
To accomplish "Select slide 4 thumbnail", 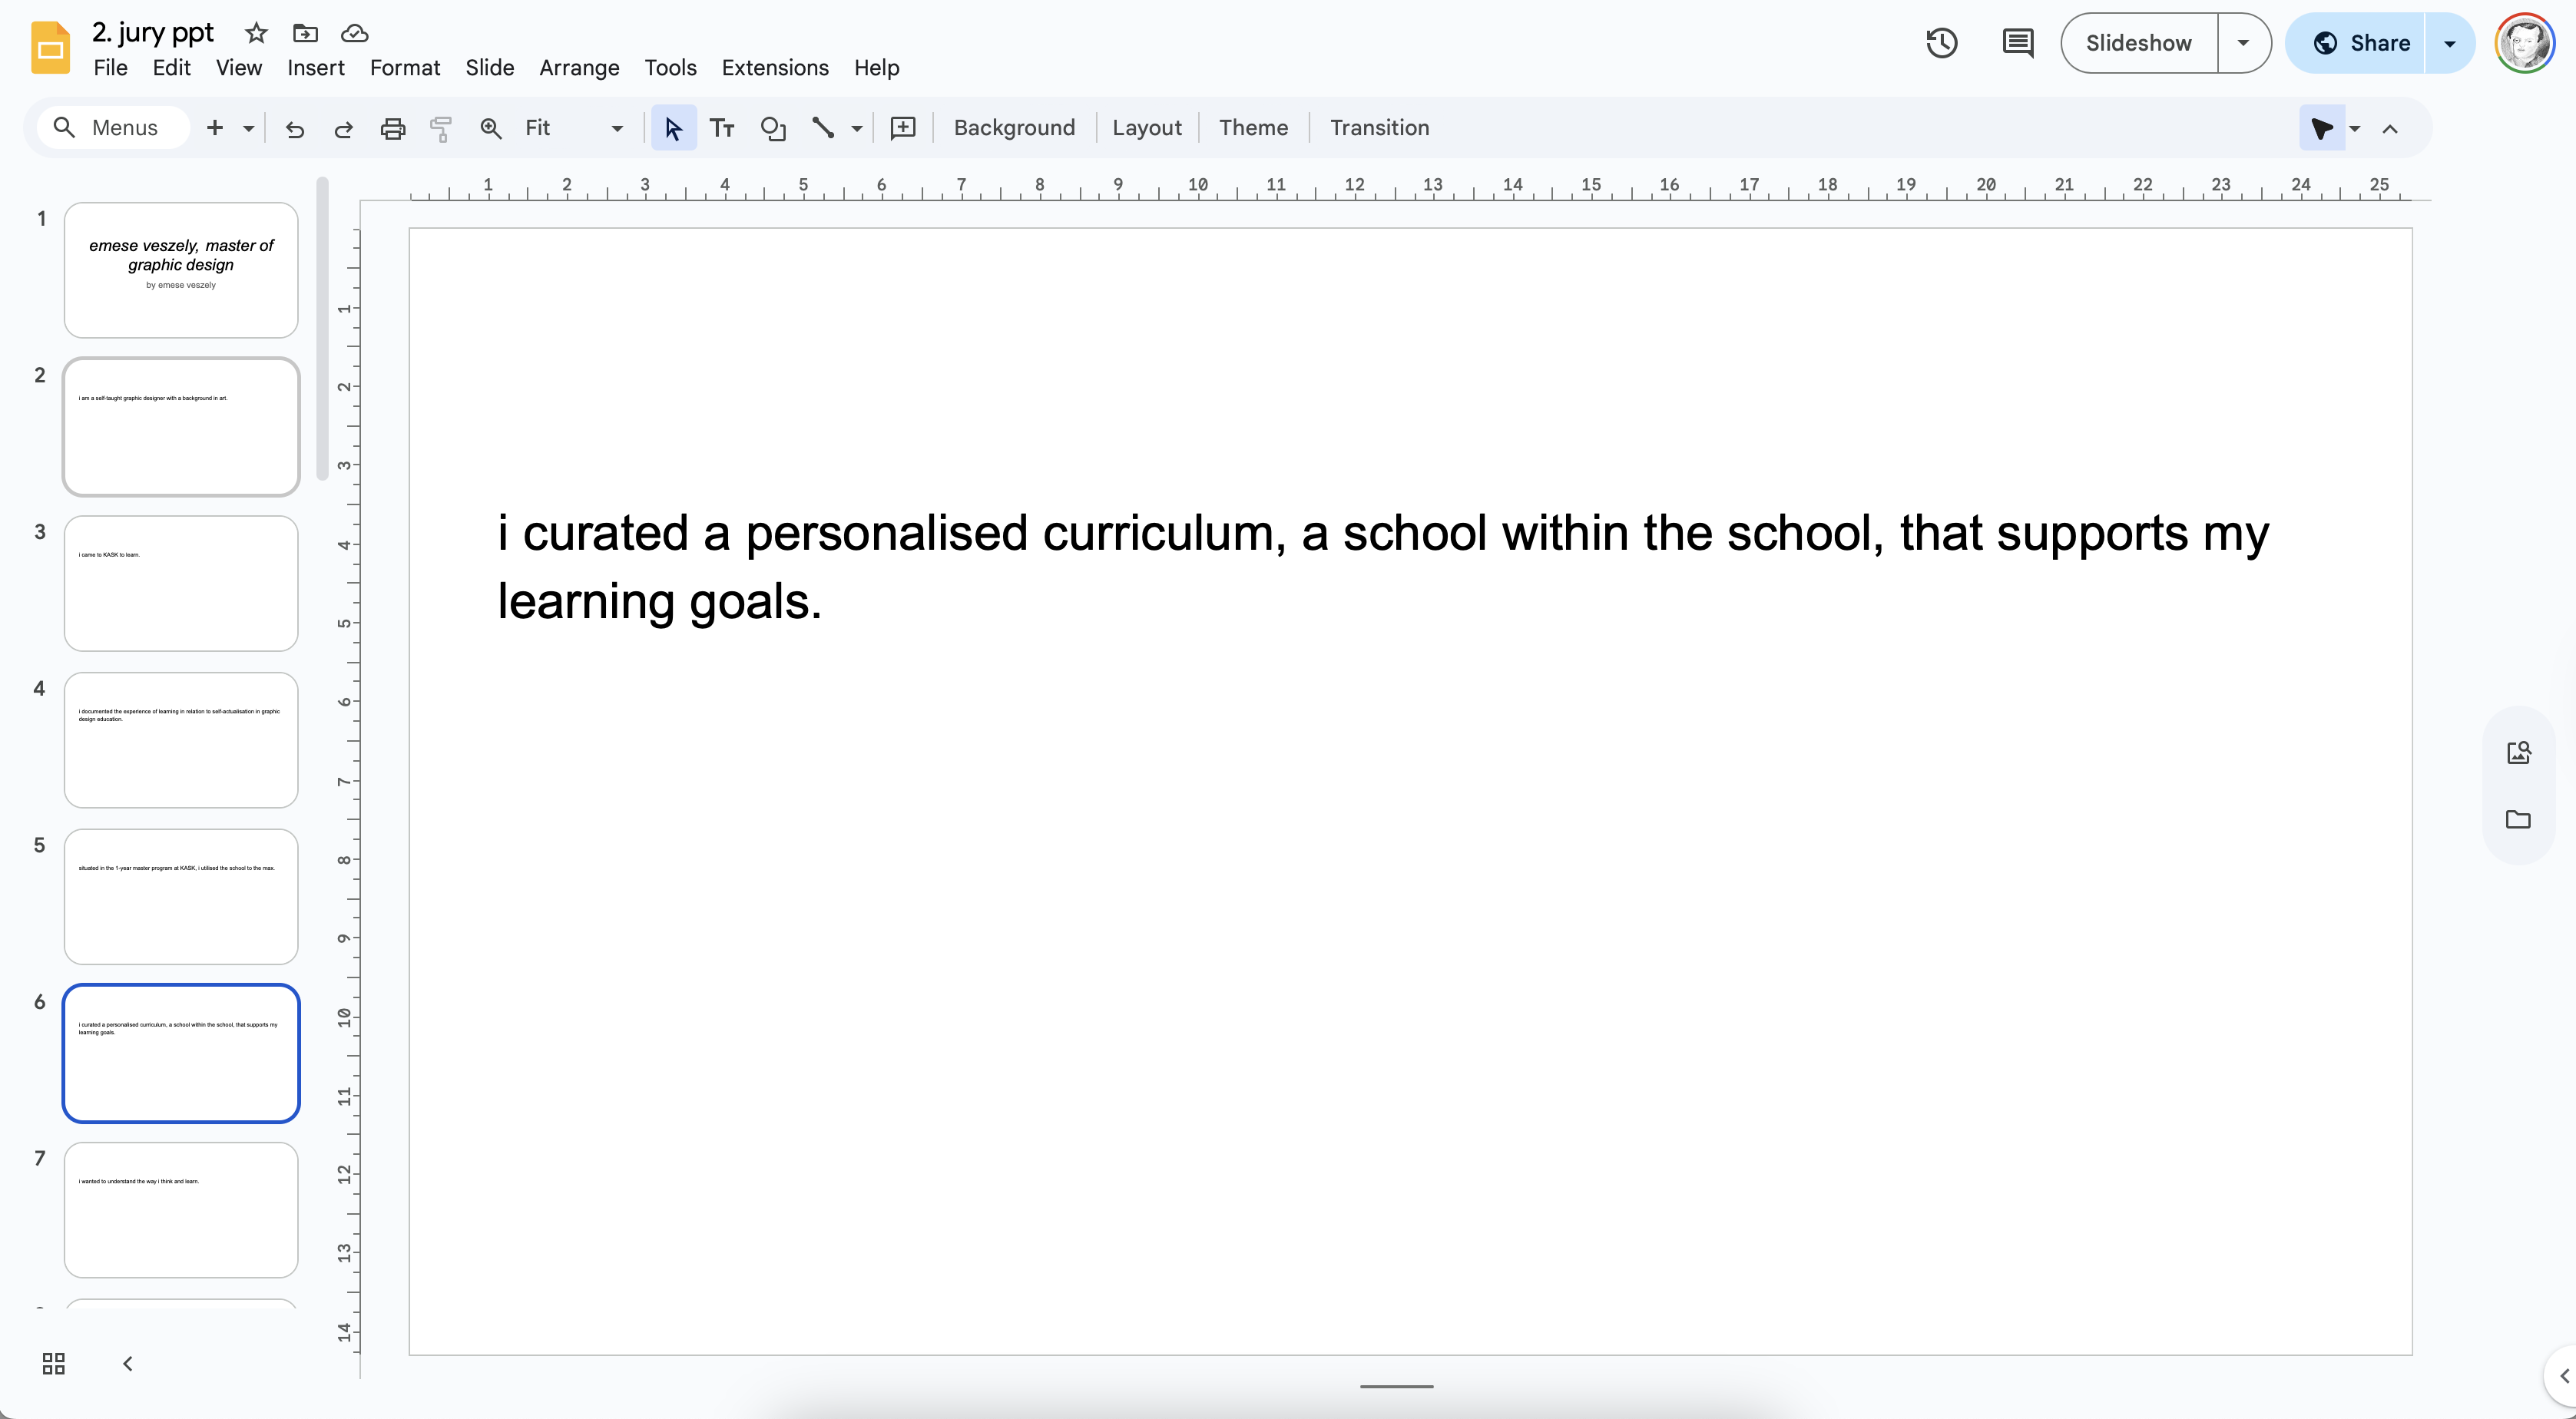I will pos(181,740).
